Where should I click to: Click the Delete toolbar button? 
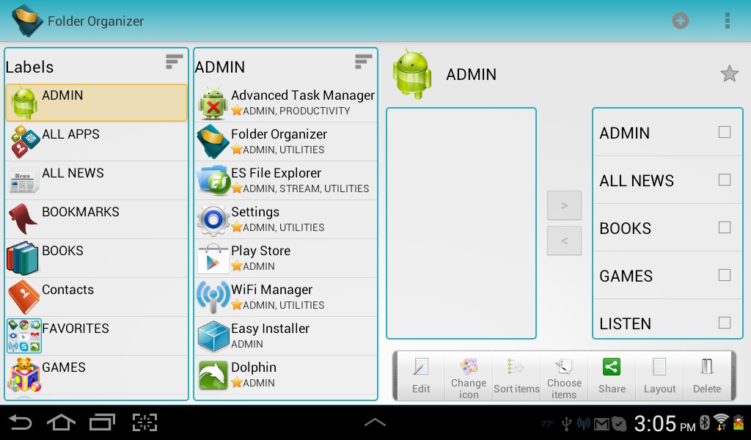click(x=707, y=376)
